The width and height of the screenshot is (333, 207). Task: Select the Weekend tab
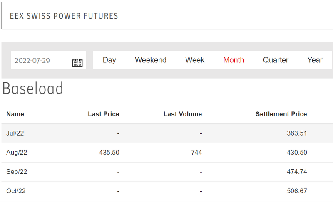pyautogui.click(x=150, y=60)
